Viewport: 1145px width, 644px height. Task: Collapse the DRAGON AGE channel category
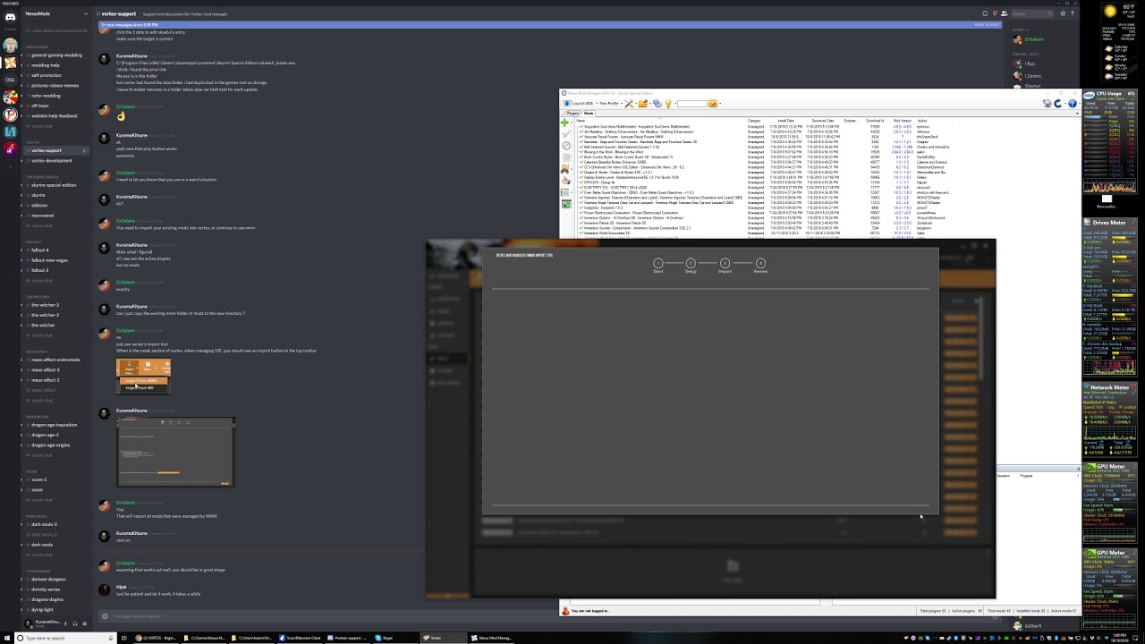(x=37, y=417)
